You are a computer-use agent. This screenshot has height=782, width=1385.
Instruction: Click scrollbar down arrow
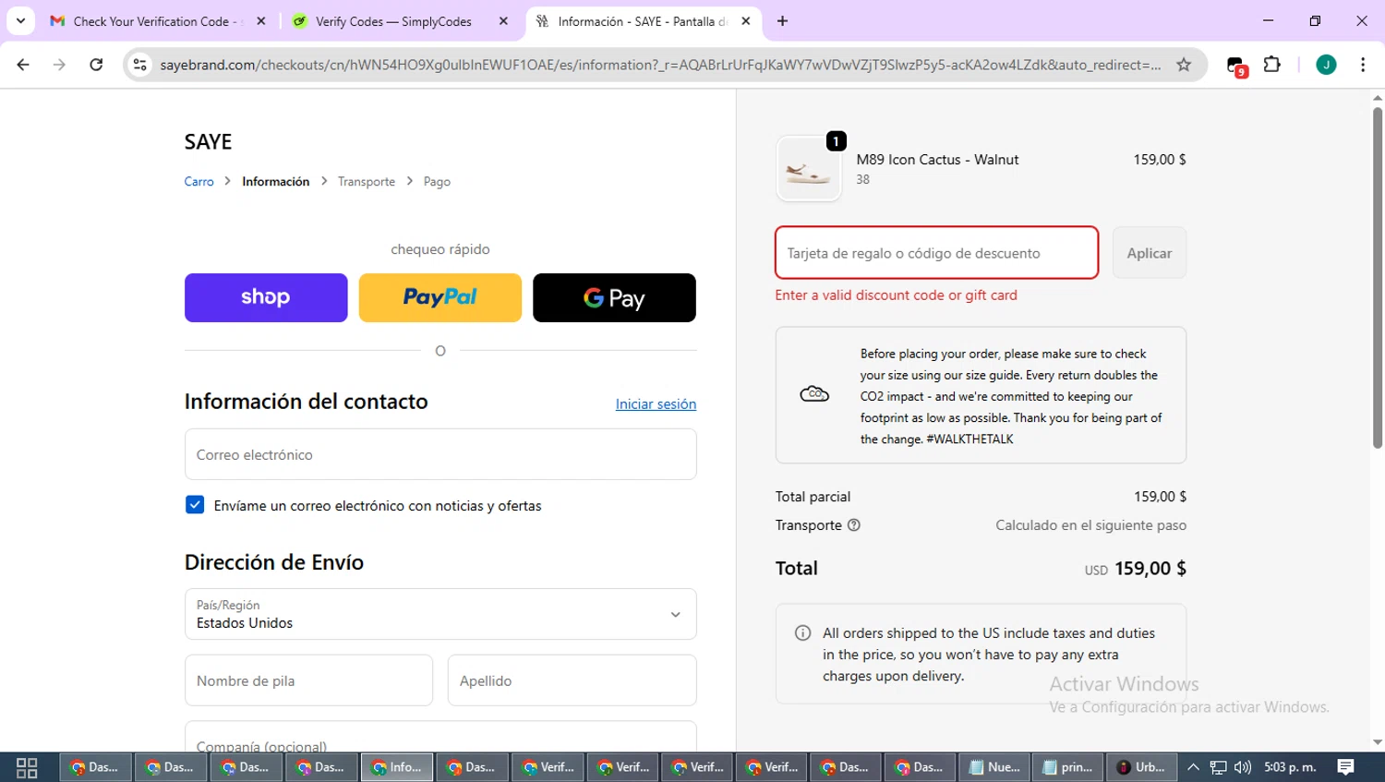click(1378, 742)
